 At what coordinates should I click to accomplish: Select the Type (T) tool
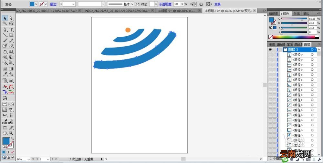pyautogui.click(x=11, y=30)
